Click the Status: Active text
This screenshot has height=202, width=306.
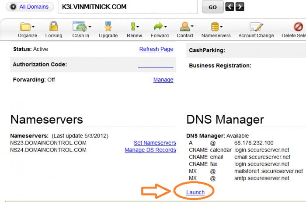[31, 49]
